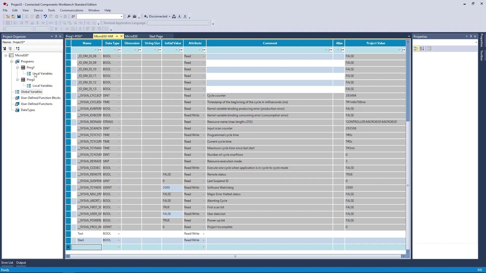Click the Connect to device plug icon

[x=146, y=16]
